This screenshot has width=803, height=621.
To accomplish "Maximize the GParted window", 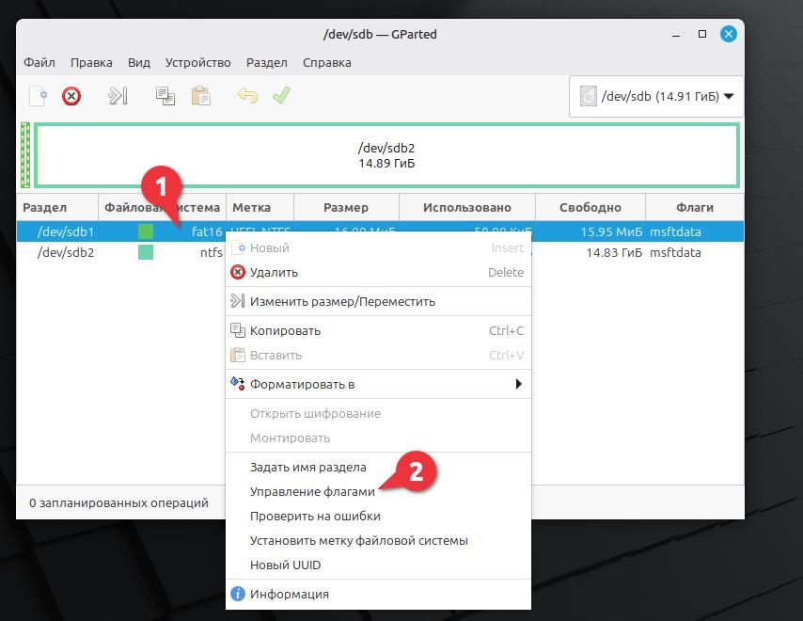I will (x=702, y=34).
